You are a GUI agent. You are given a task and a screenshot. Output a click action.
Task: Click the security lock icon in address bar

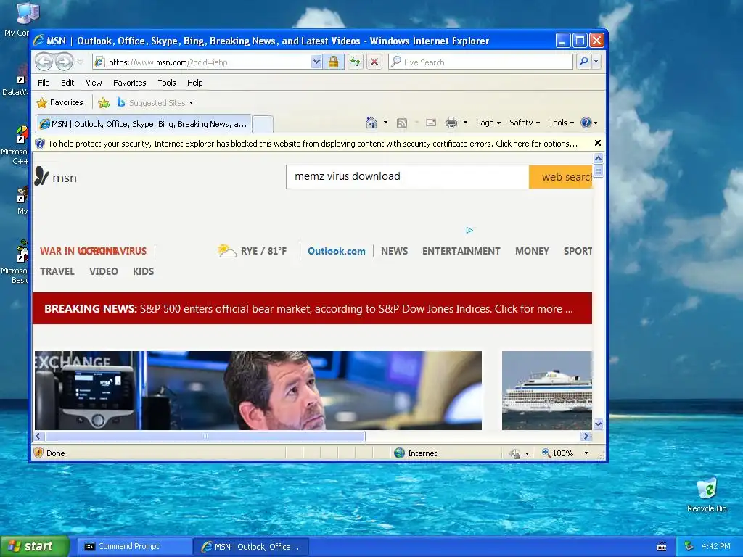pyautogui.click(x=333, y=62)
